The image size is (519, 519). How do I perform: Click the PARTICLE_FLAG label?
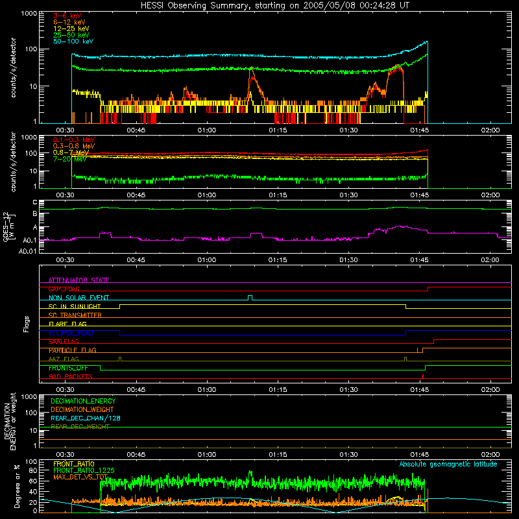(x=72, y=350)
